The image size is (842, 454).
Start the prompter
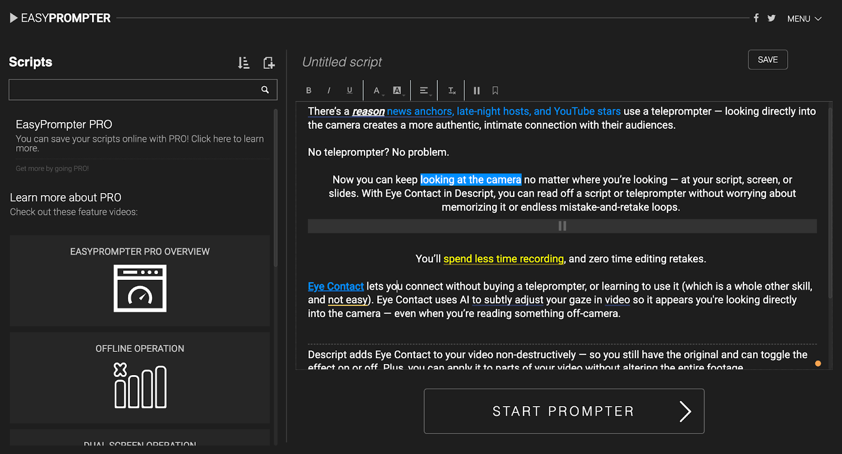click(x=564, y=411)
